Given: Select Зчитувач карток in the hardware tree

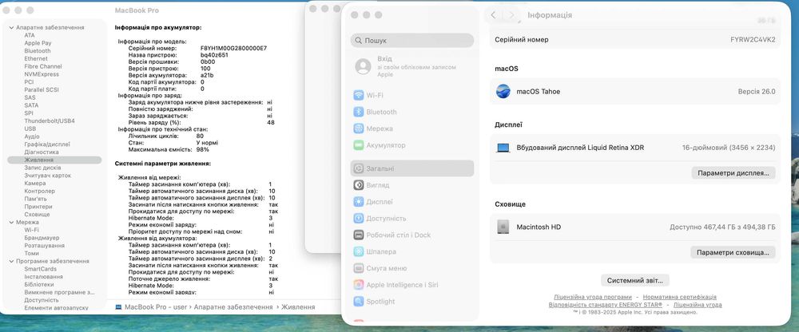Looking at the screenshot, I should coord(47,175).
